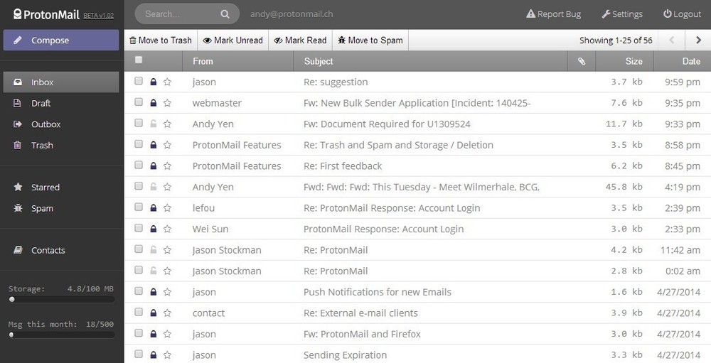Check the box for lefou's email
Image resolution: width=711 pixels, height=363 pixels.
(139, 208)
